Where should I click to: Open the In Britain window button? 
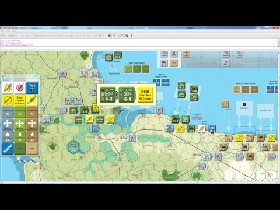tap(37, 36)
